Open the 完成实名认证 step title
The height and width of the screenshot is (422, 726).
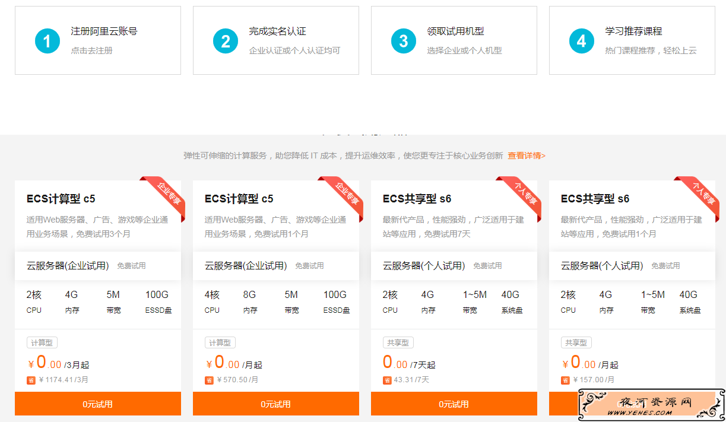(x=277, y=31)
